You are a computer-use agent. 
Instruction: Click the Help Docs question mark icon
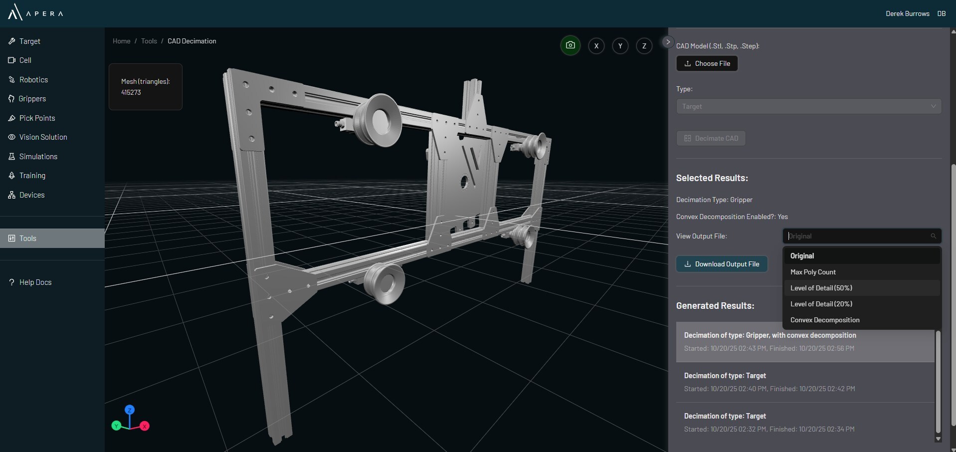coord(12,282)
